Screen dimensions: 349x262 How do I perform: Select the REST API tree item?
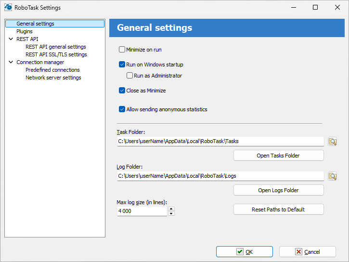[27, 39]
